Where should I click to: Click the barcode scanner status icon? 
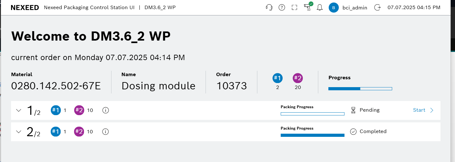click(308, 7)
